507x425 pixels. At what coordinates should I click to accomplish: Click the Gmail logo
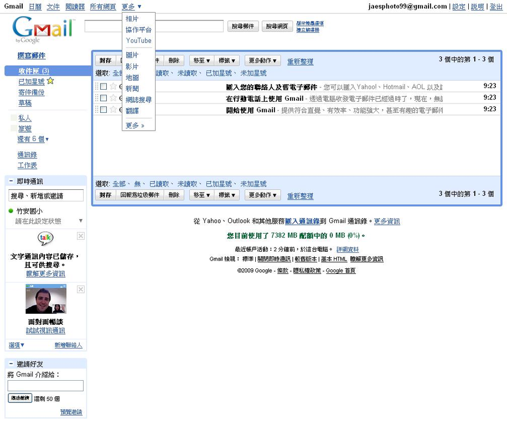(x=43, y=29)
